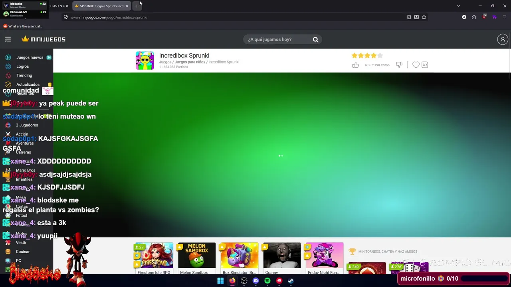
Task: Click the Cocinar burger icon
Action: click(8, 252)
